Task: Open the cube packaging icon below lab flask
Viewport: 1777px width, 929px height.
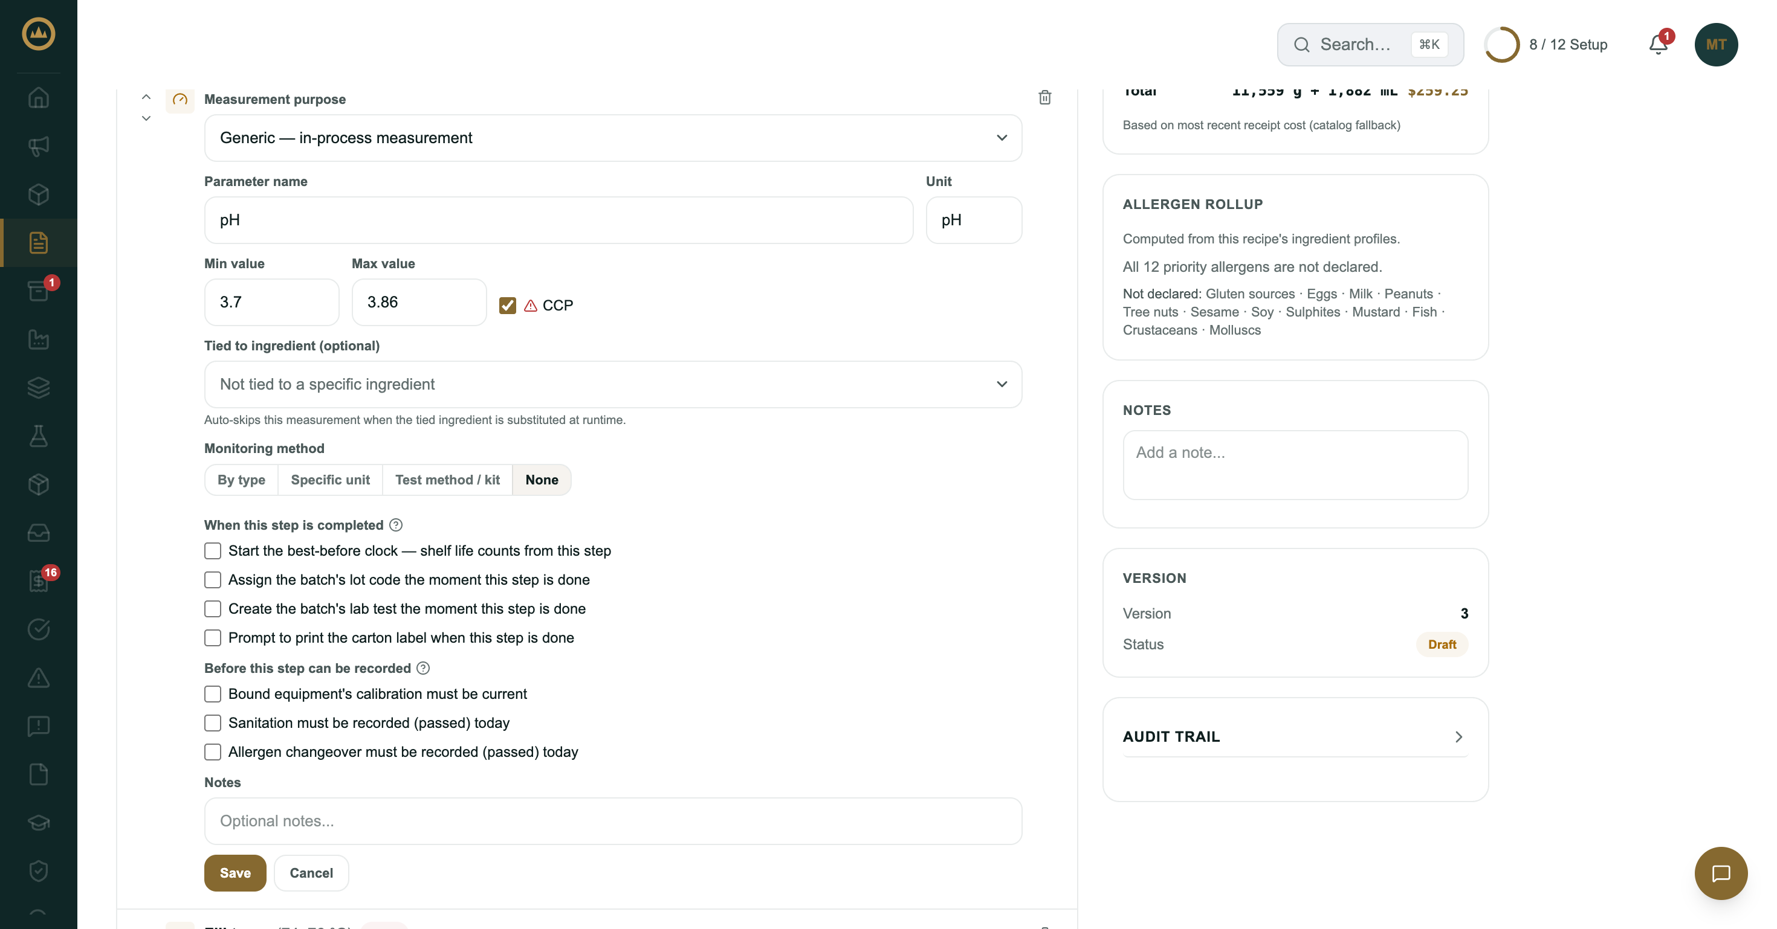Action: 39,484
